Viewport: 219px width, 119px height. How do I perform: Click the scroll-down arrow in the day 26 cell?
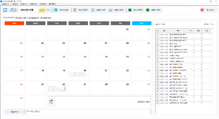[65, 91]
